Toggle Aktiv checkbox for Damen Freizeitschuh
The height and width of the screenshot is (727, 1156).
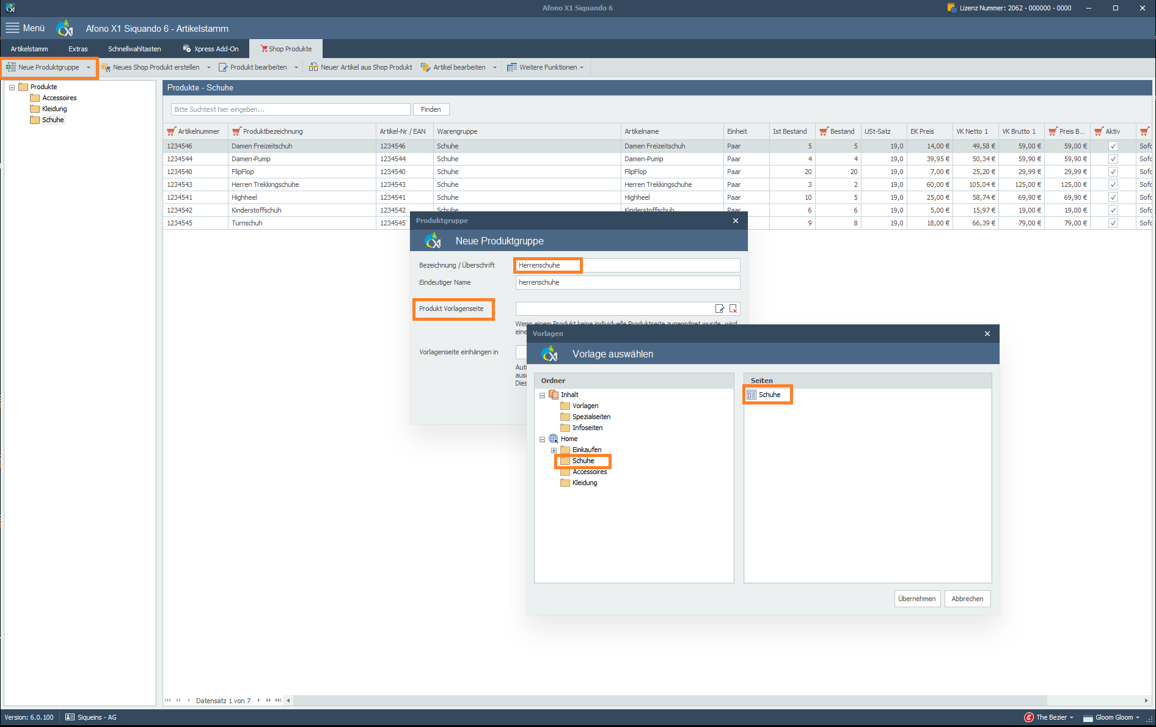1113,146
